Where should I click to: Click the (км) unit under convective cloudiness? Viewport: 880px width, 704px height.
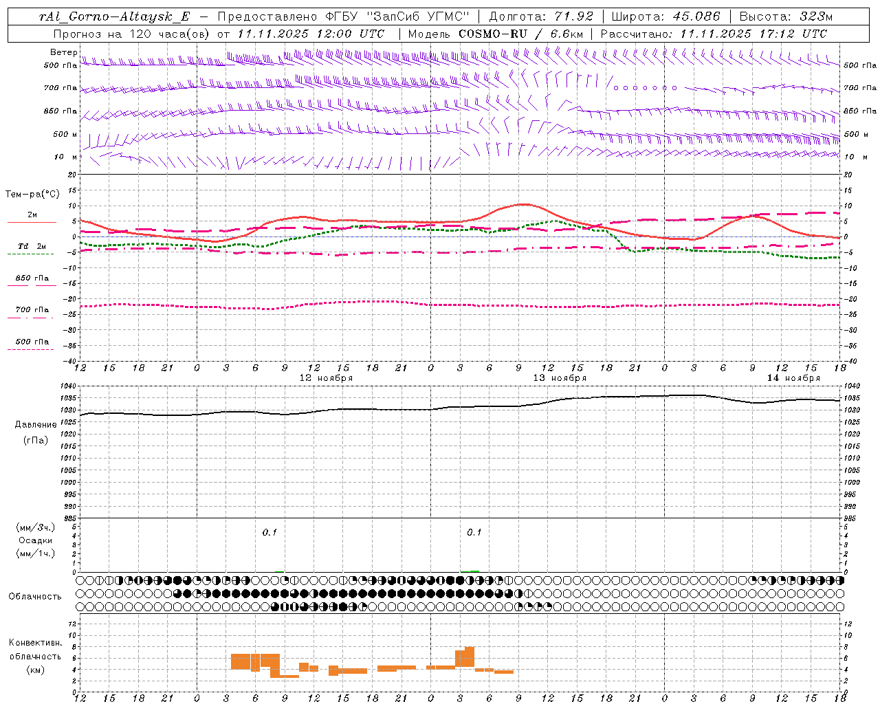(36, 670)
